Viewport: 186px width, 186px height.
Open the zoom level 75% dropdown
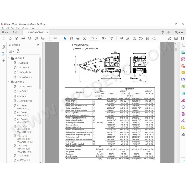pyautogui.click(x=97, y=38)
